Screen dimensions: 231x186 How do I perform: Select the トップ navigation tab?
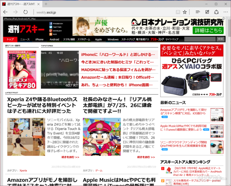tap(10, 39)
